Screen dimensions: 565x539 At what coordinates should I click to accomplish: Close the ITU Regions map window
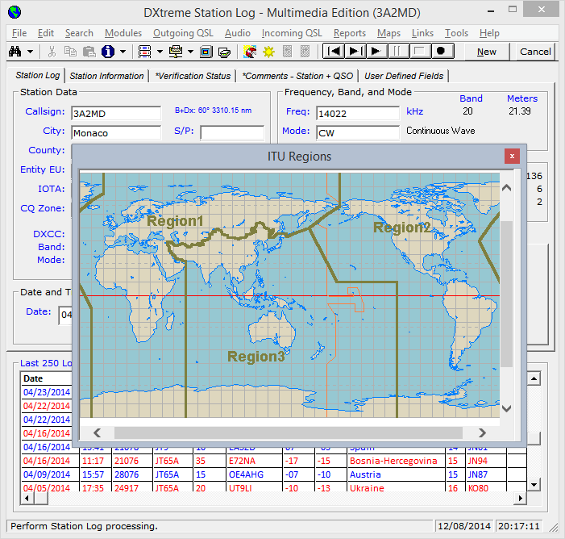pos(512,157)
